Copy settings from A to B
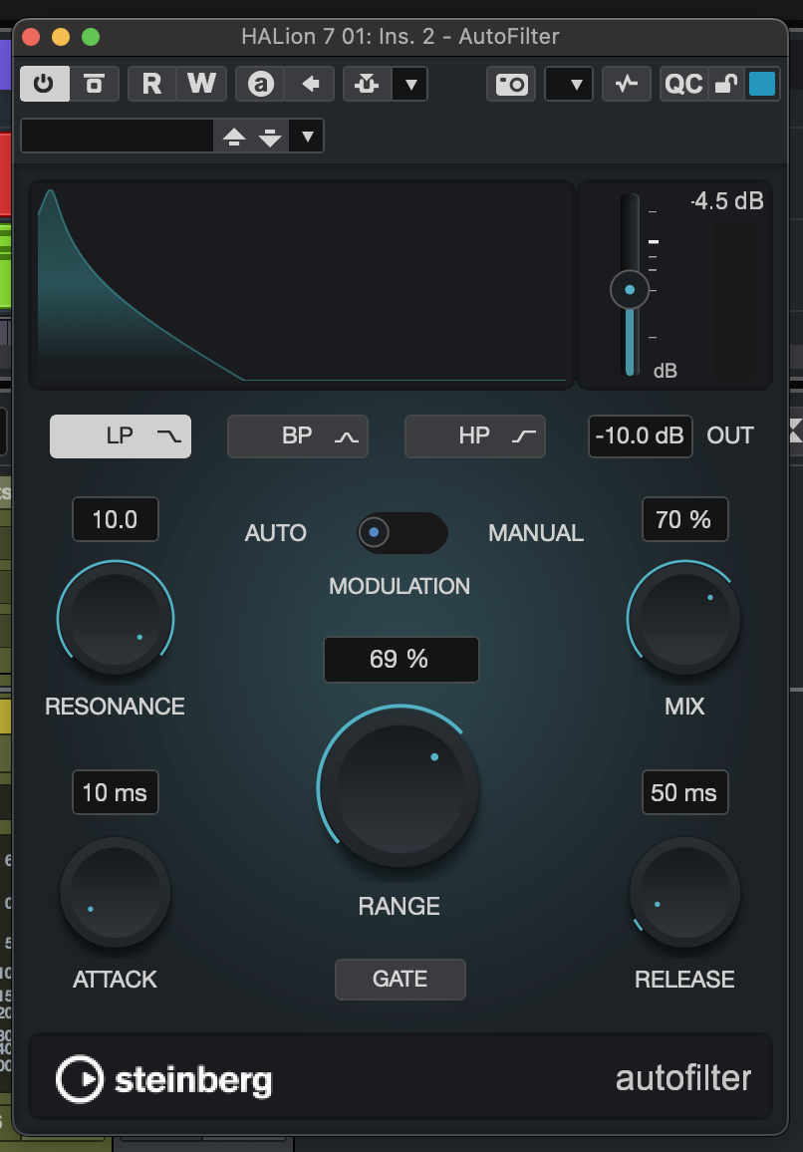This screenshot has height=1152, width=803. 310,84
